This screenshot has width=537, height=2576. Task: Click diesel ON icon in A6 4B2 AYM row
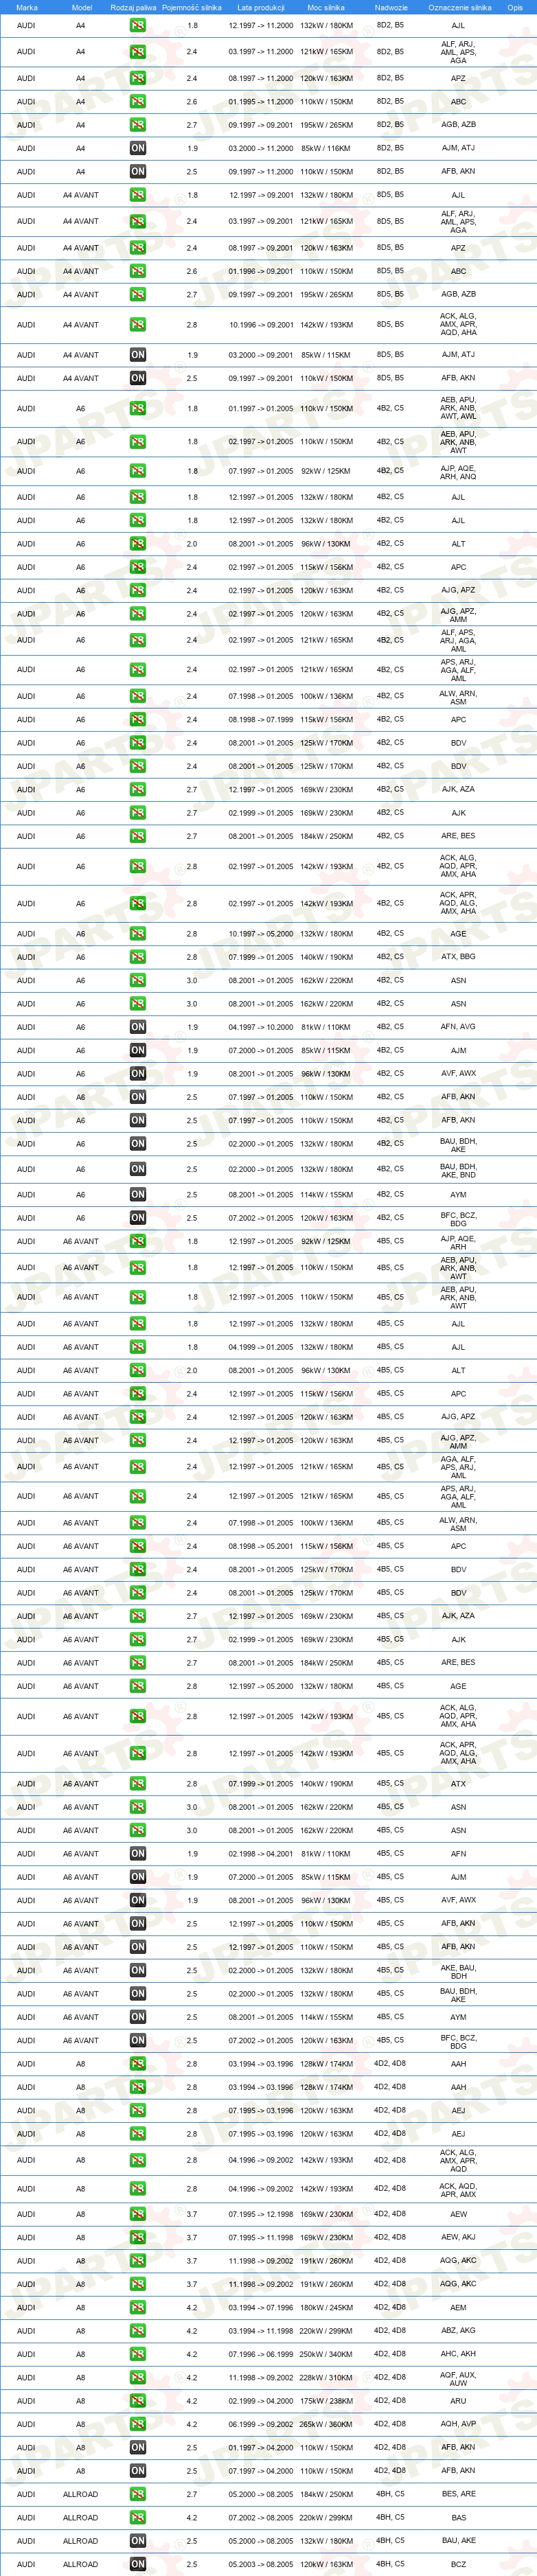click(138, 1195)
